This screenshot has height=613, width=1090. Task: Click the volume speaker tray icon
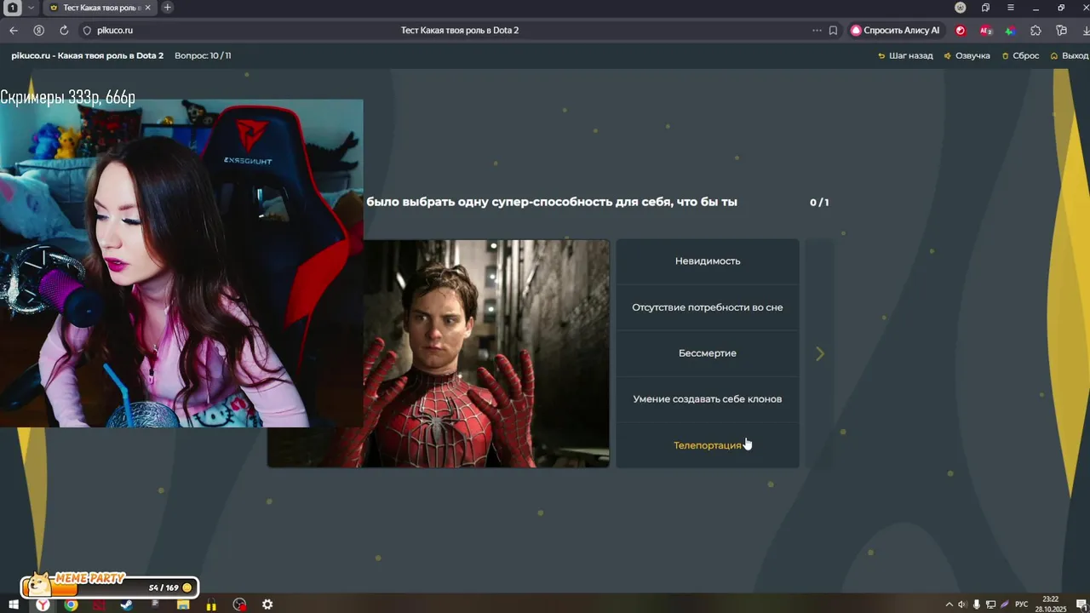tap(962, 604)
